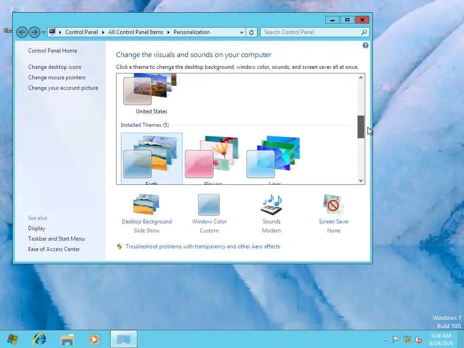Open the Window Color swatch icon

click(209, 205)
